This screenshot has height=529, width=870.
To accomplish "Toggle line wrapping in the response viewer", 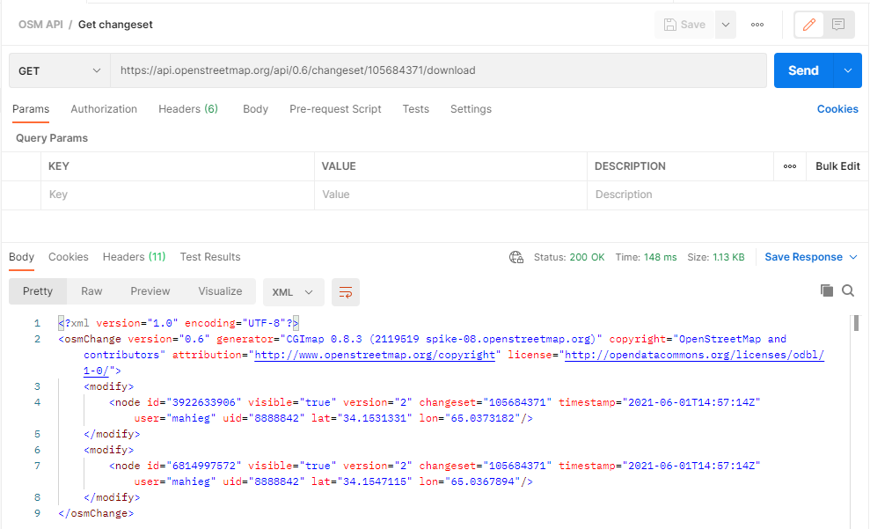I will tap(345, 291).
